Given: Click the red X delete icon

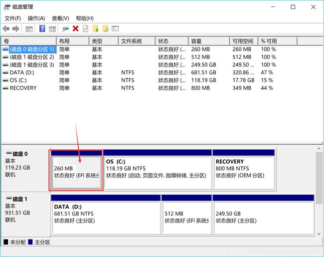Looking at the screenshot, I should [x=75, y=29].
